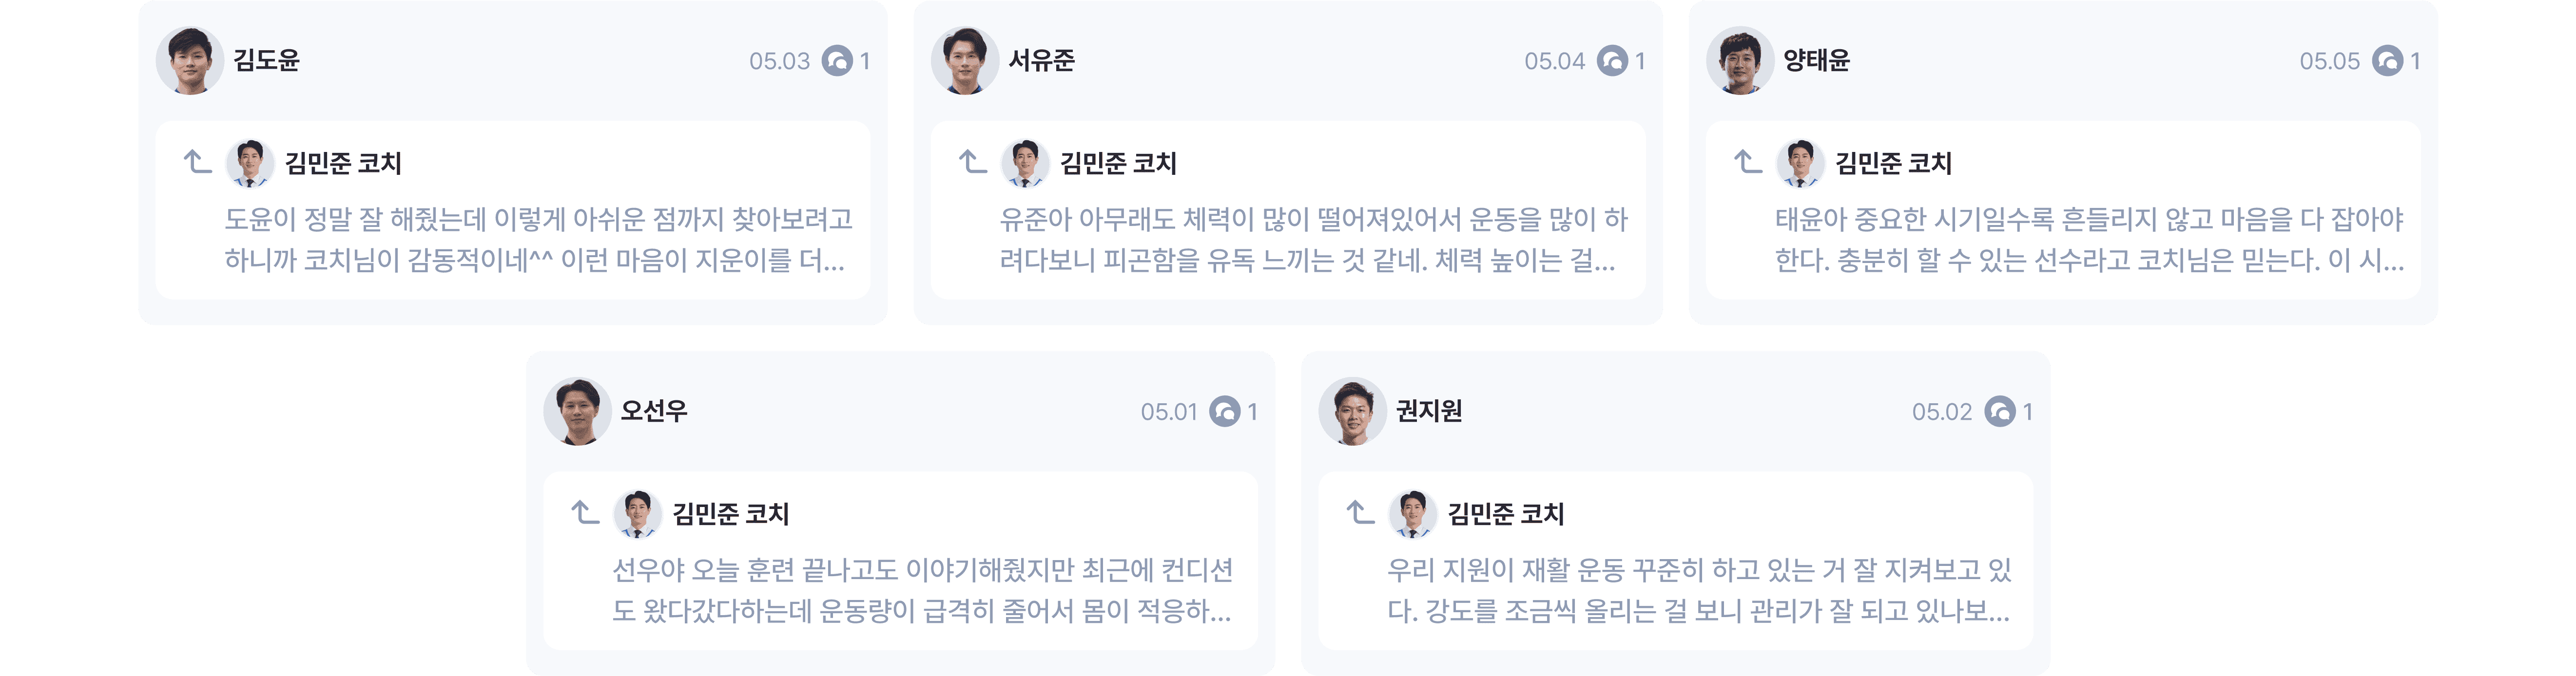Open 서유준's profile photo
Viewport: 2576px width, 676px height.
pos(965,61)
